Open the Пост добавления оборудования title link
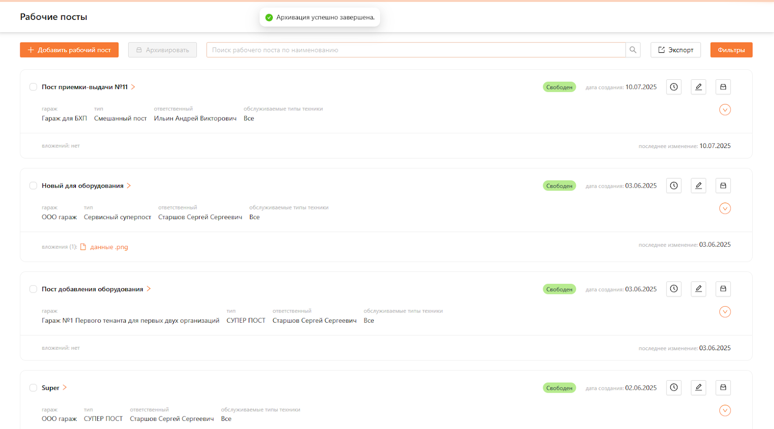This screenshot has height=429, width=774. pyautogui.click(x=92, y=289)
